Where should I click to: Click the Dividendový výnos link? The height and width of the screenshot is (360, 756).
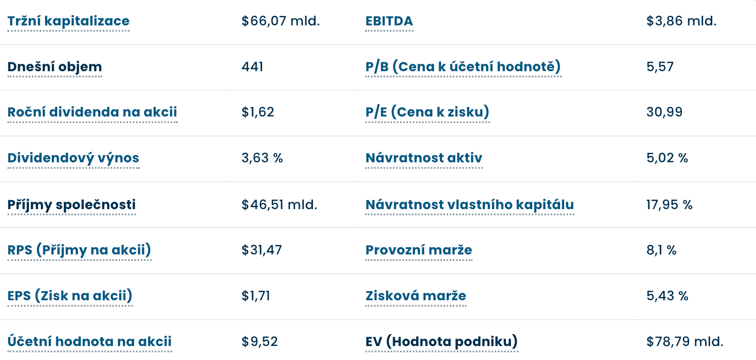click(73, 158)
